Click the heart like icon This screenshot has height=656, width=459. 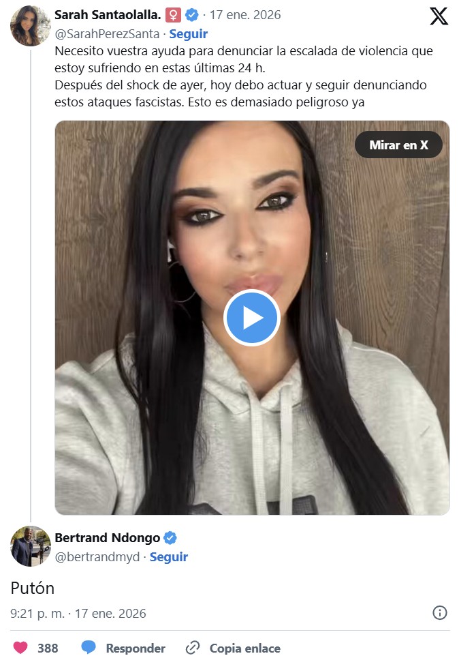point(21,647)
